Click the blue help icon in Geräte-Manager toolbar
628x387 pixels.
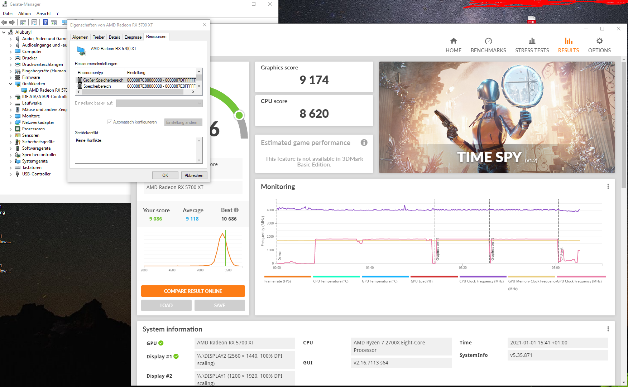point(45,22)
